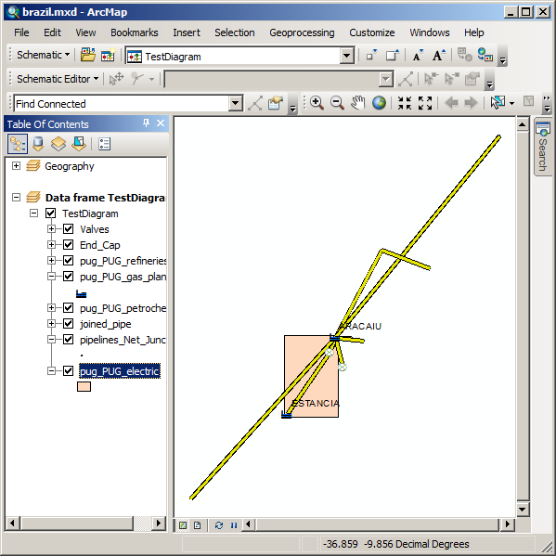Open the Find Connected dropdown list
Screen dimensions: 556x556
click(x=236, y=104)
